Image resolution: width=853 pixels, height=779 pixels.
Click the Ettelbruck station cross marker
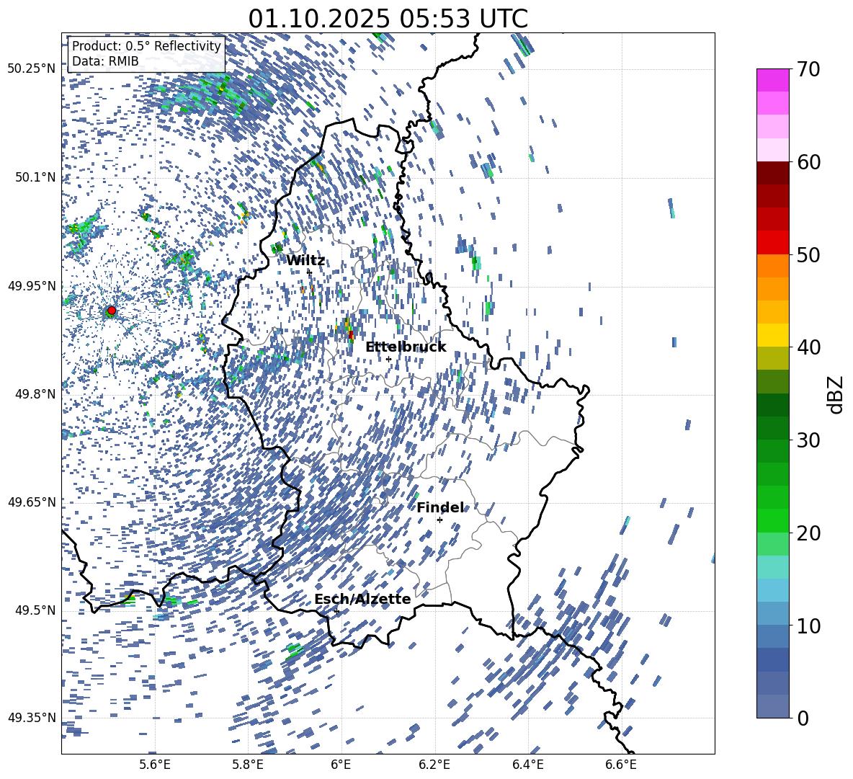(x=388, y=359)
